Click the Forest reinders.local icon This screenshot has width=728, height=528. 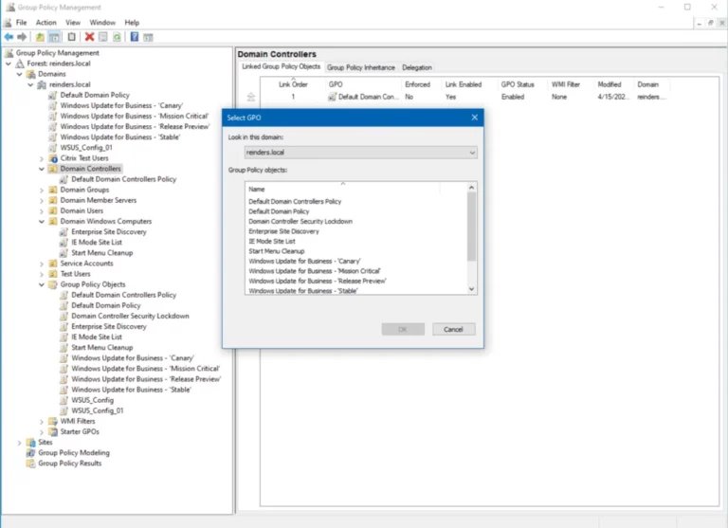click(x=20, y=64)
